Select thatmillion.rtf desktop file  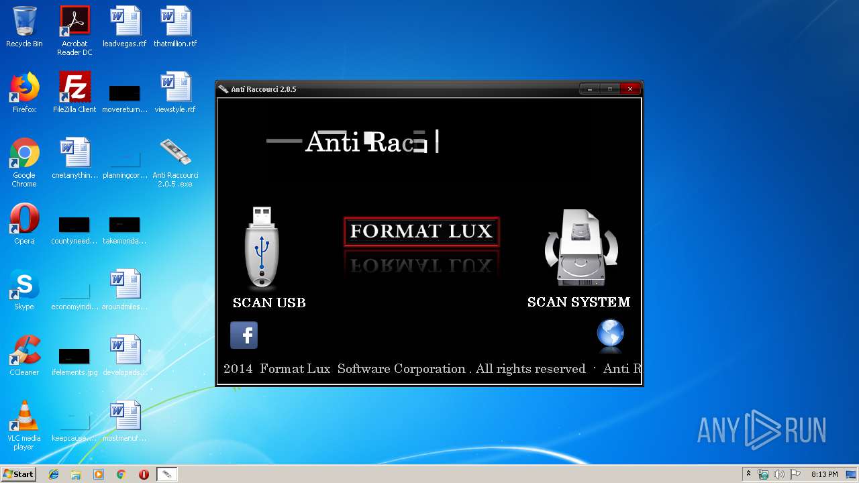(x=175, y=27)
